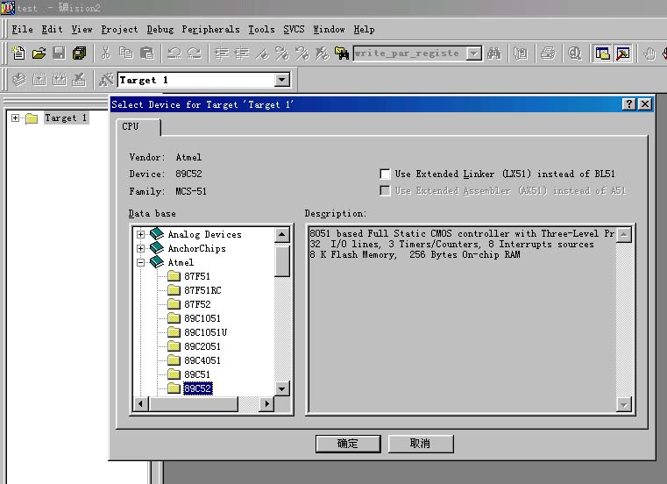The image size is (667, 484).
Task: Collapse the Atmel vendor node
Action: (x=140, y=262)
